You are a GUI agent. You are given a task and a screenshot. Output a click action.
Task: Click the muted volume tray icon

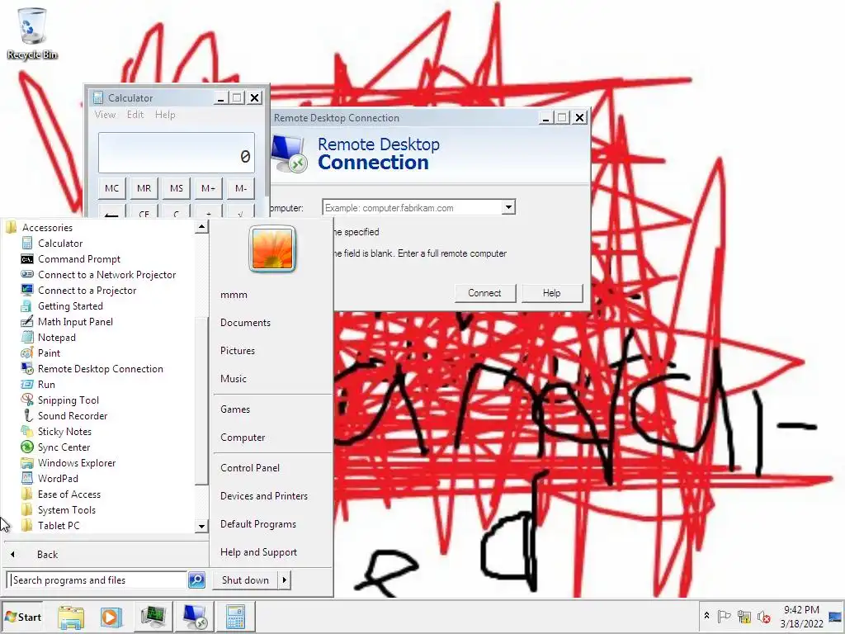pyautogui.click(x=763, y=616)
